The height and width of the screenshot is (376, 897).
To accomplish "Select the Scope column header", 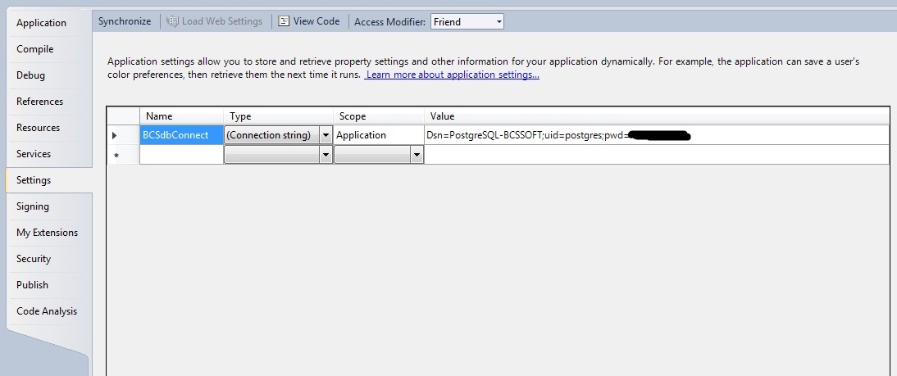I will point(379,116).
